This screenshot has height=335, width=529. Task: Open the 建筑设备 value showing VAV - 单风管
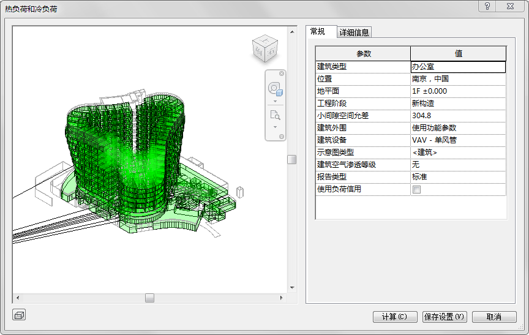tap(458, 140)
